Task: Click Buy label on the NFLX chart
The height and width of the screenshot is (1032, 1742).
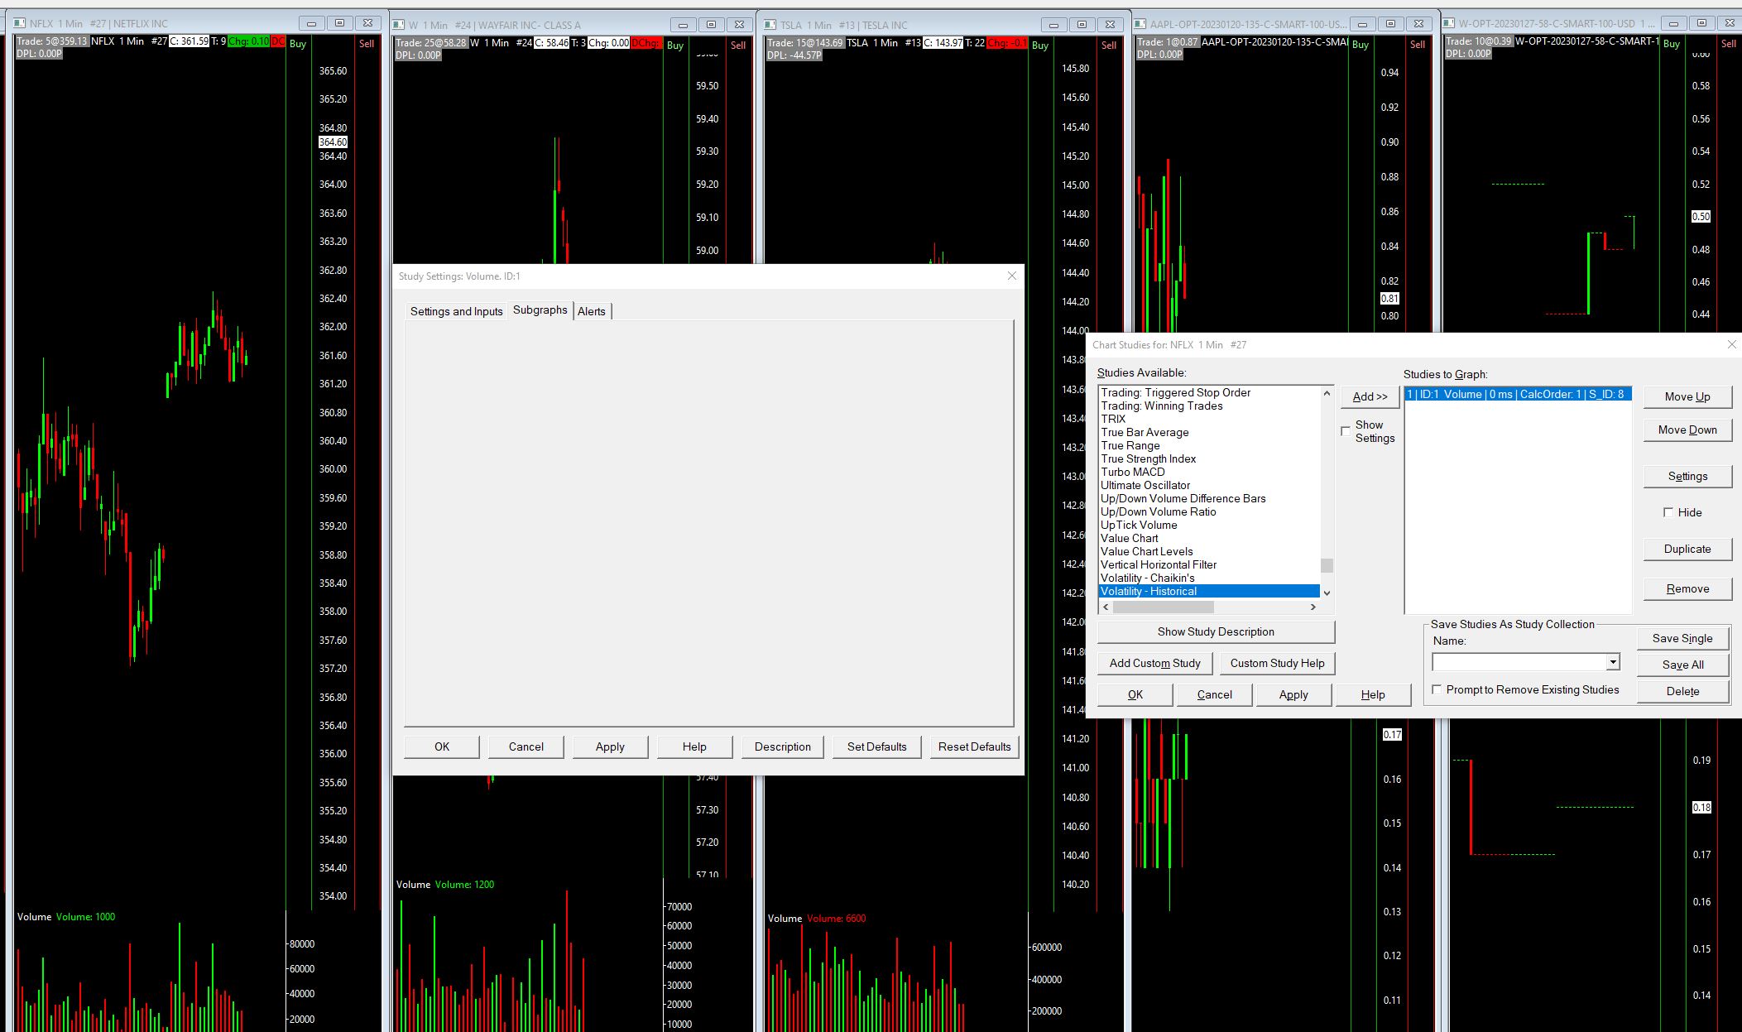Action: tap(298, 44)
